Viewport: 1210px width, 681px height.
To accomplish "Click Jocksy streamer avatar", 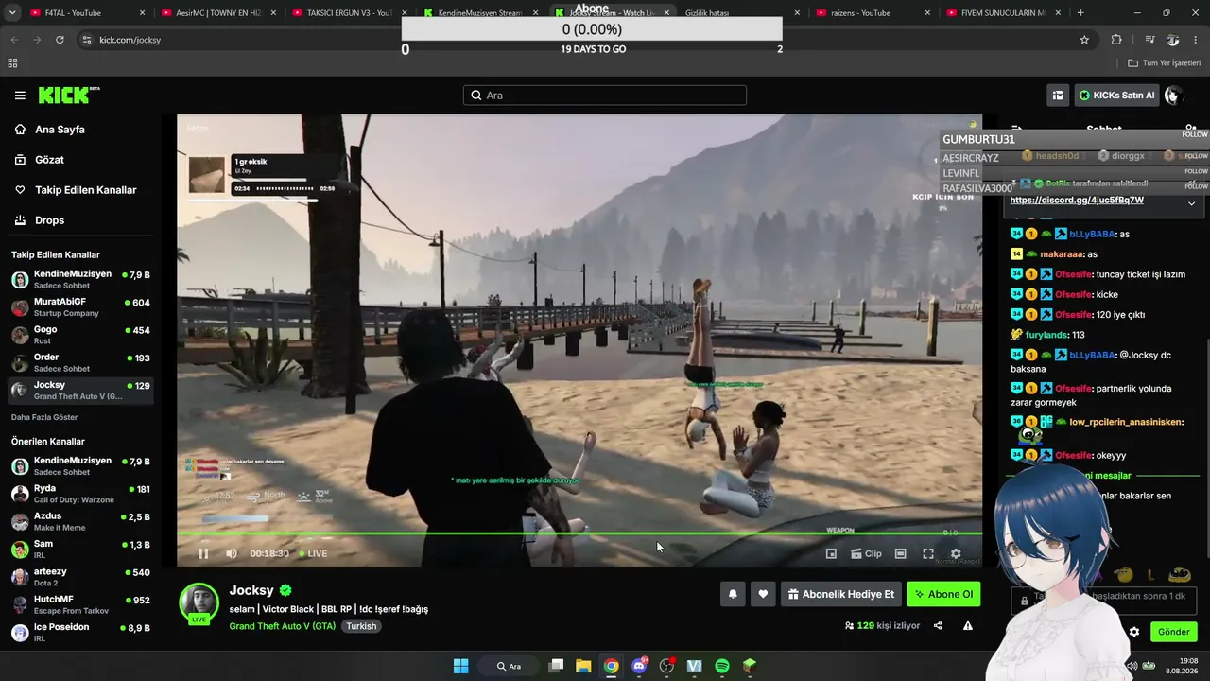I will coord(199,603).
